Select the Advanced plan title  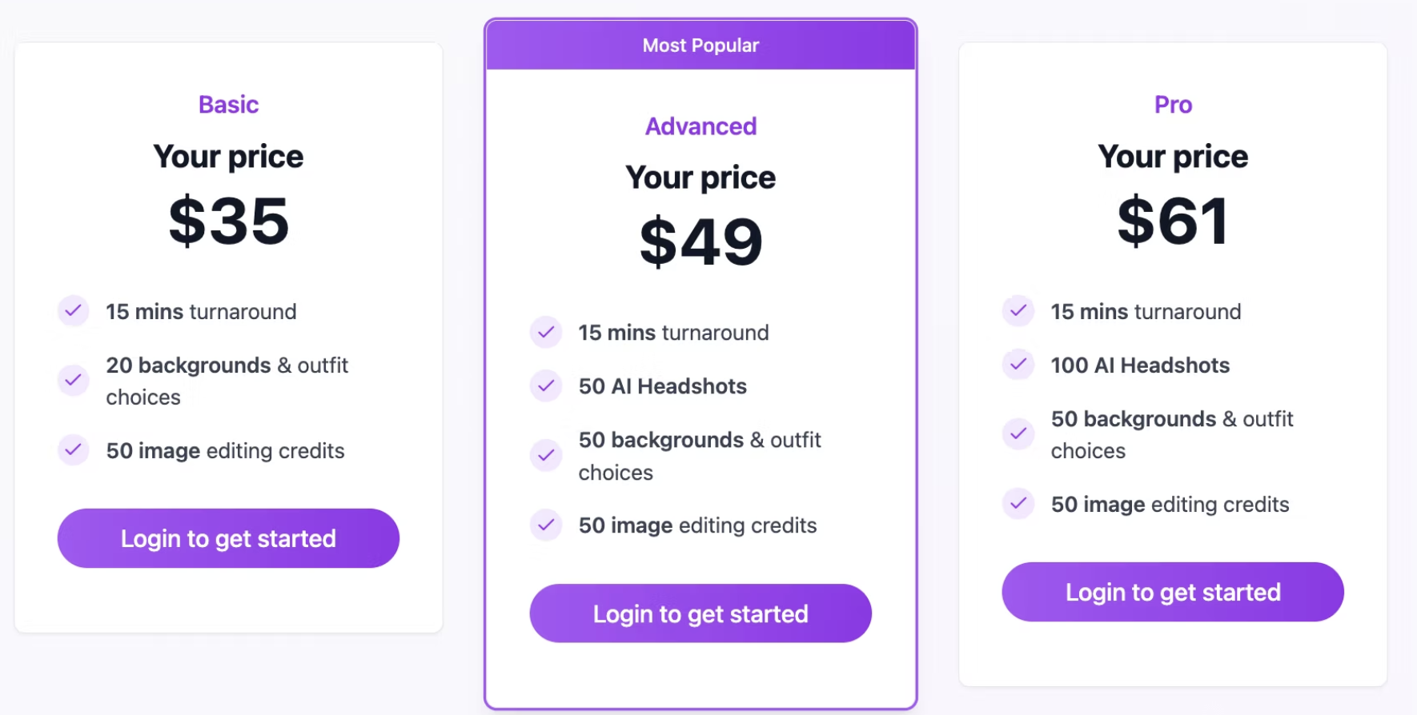tap(700, 126)
